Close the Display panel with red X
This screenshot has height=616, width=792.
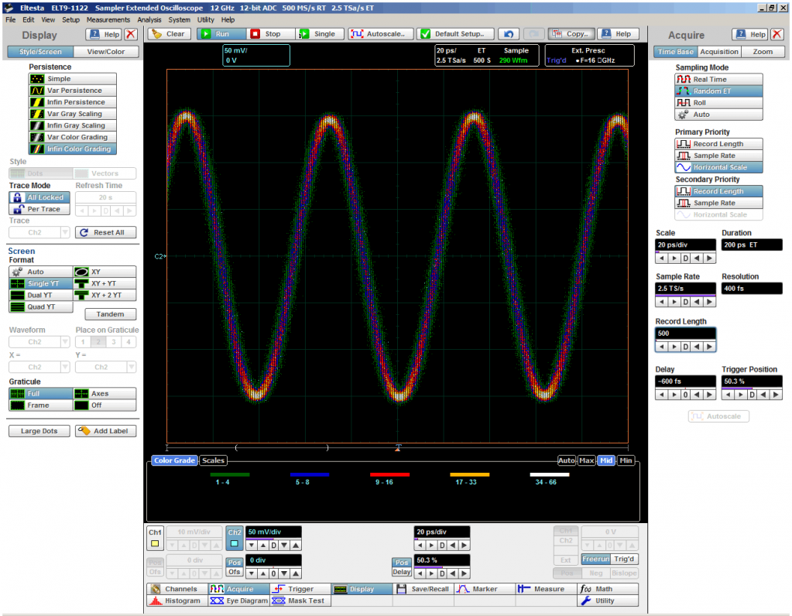tap(131, 35)
